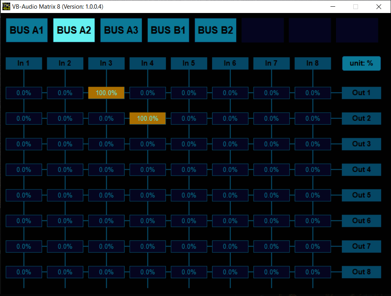Open the BUS B1 matrix page
The image size is (391, 296).
[x=168, y=30]
